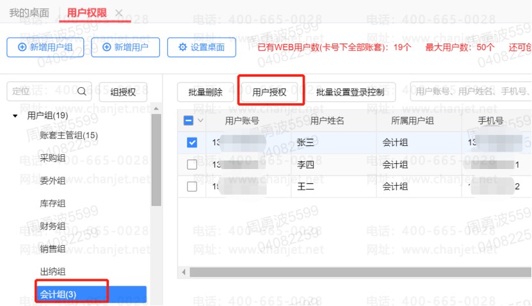Click the 用户账号 column header
This screenshot has width=532, height=306.
click(242, 121)
